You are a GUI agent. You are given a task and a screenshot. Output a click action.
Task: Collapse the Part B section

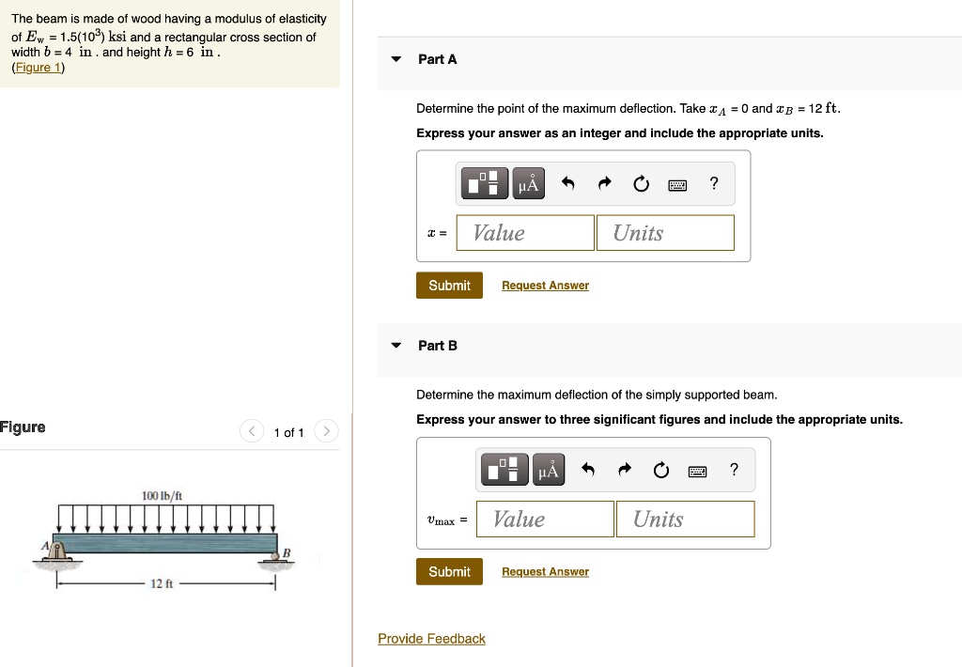(396, 345)
